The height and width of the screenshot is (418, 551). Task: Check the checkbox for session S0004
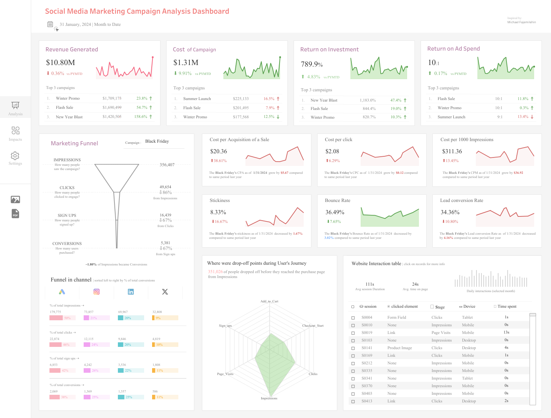coord(353,317)
